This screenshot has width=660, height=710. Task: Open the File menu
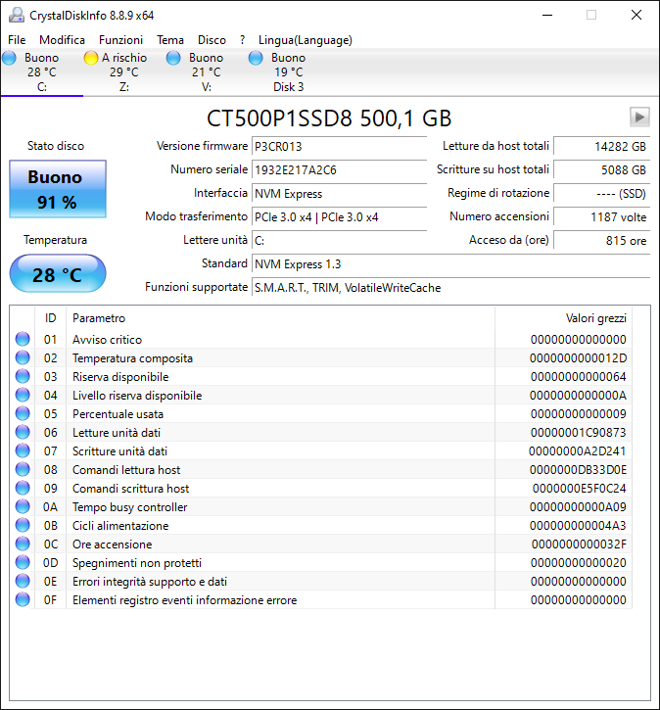[x=17, y=40]
